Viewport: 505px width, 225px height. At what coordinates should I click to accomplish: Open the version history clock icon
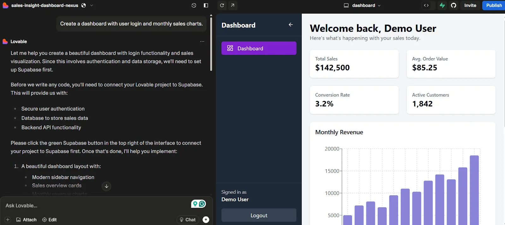[x=194, y=5]
